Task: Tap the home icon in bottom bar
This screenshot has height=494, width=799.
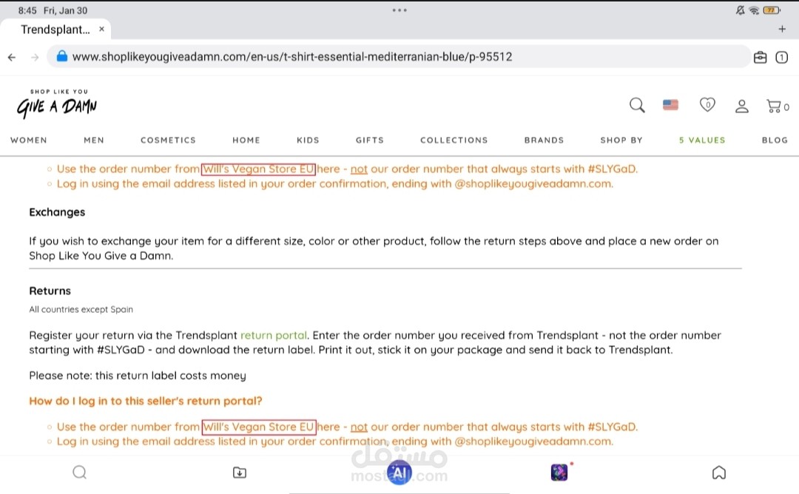Action: coord(719,472)
